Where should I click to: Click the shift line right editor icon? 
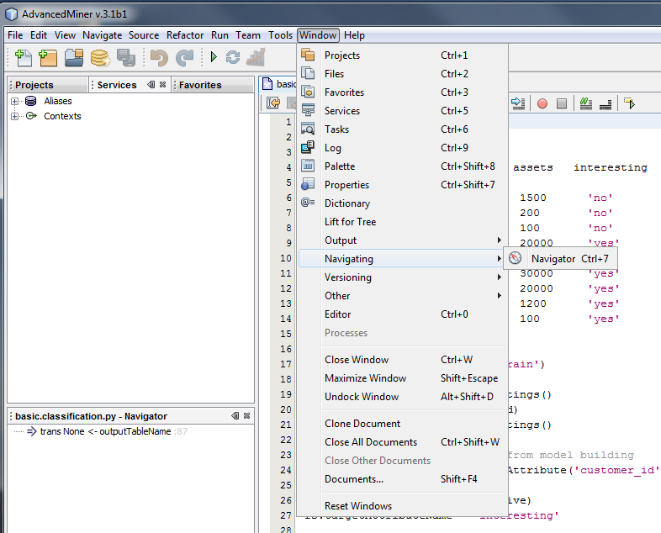point(518,103)
